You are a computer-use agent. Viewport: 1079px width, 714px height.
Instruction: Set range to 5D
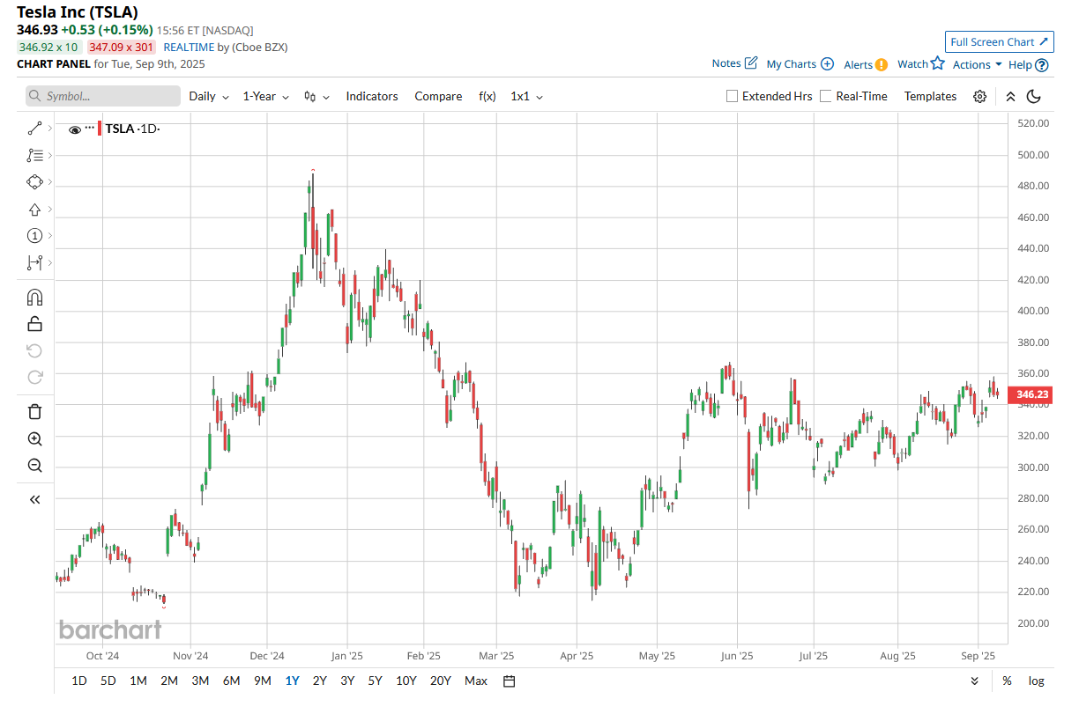click(x=108, y=681)
